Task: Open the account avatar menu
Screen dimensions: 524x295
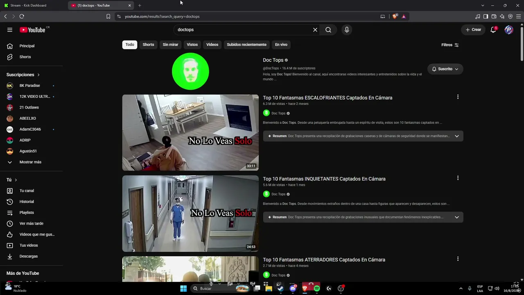Action: coord(509,29)
